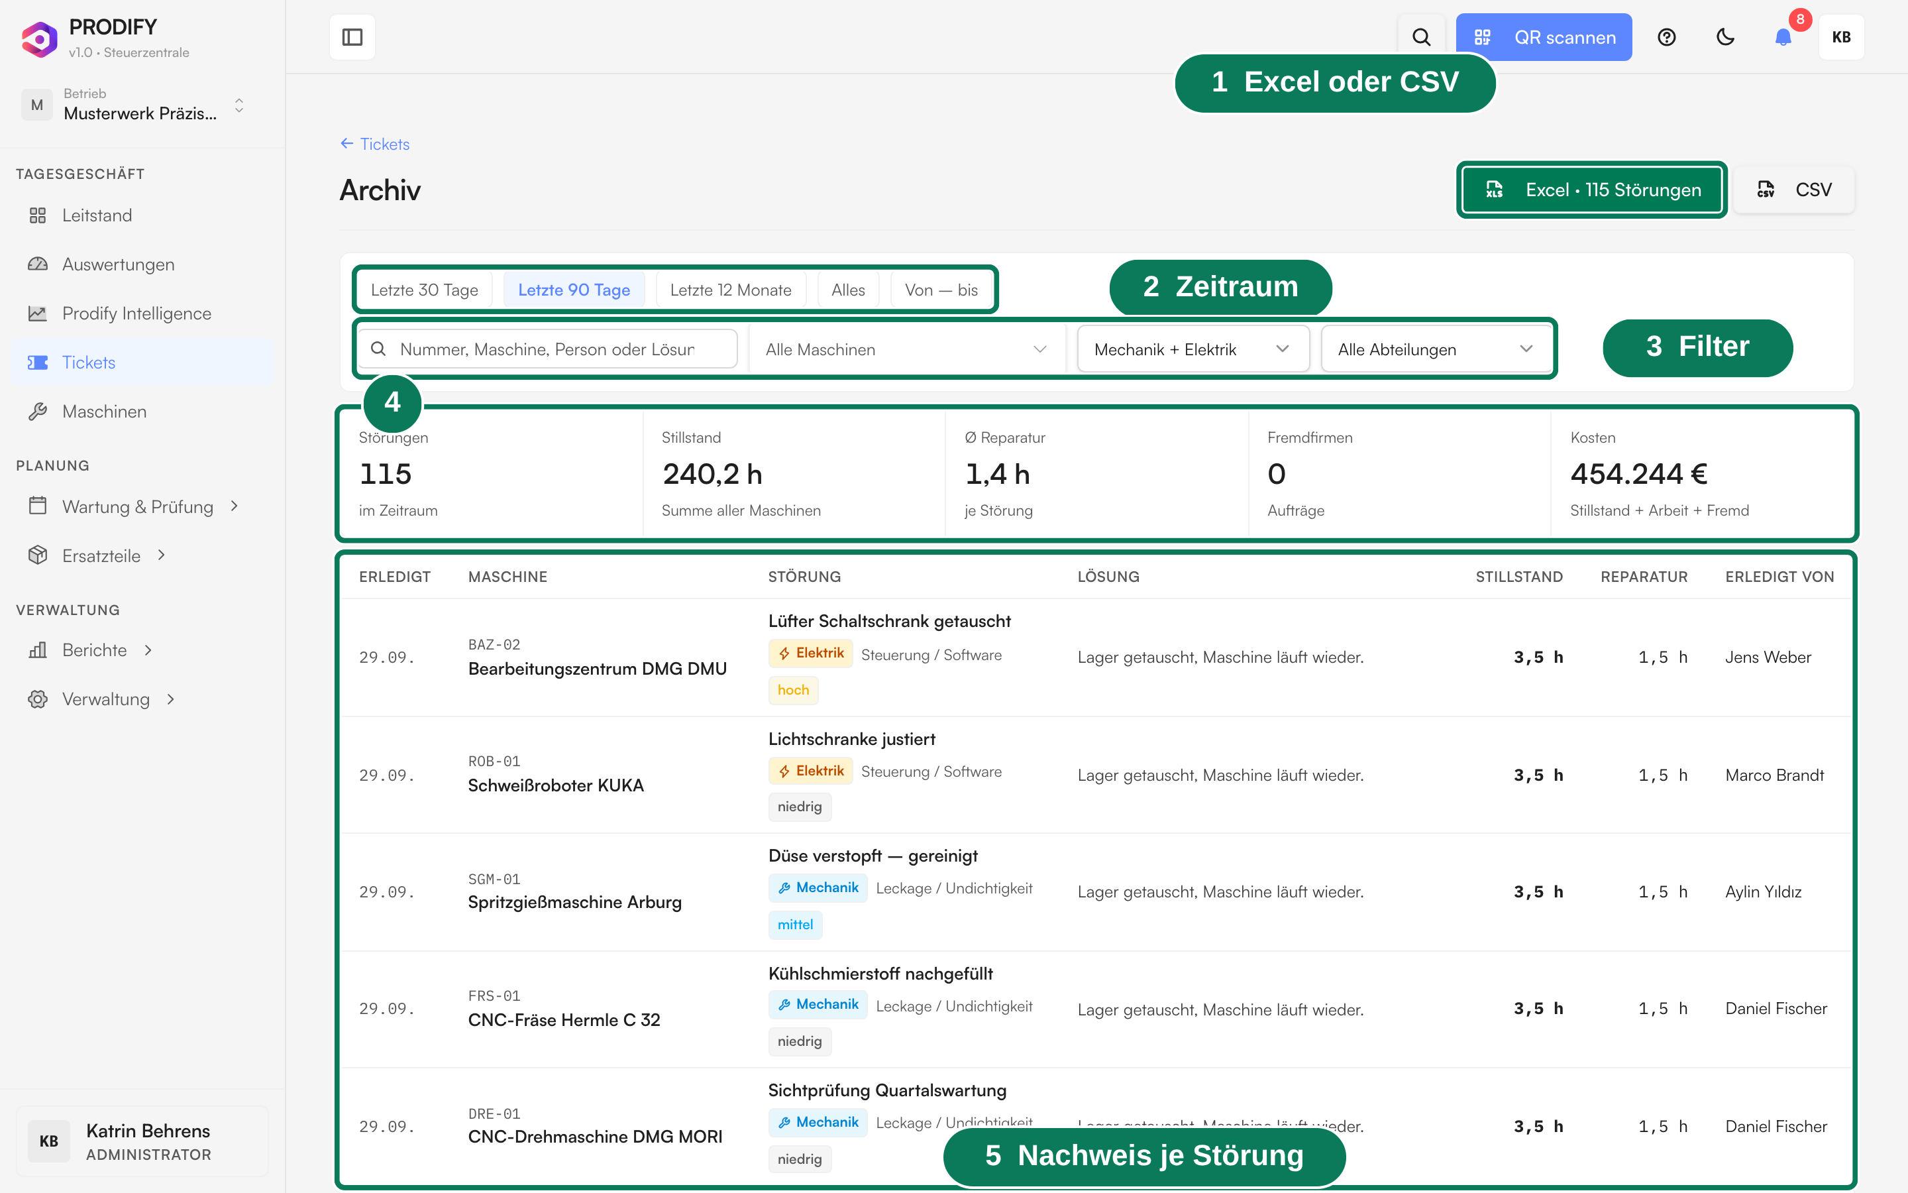Open KB user avatar in top bar

pos(1841,37)
